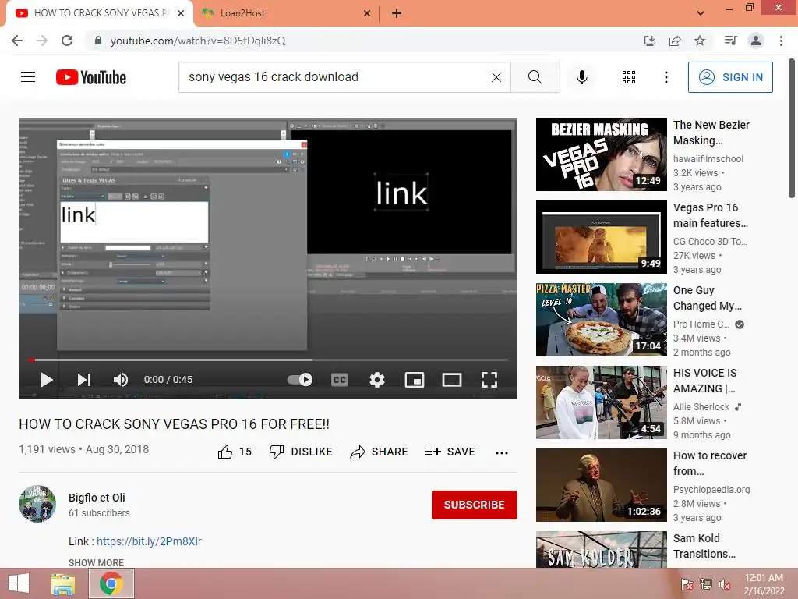Click the SIGN IN button
798x599 pixels.
730,77
